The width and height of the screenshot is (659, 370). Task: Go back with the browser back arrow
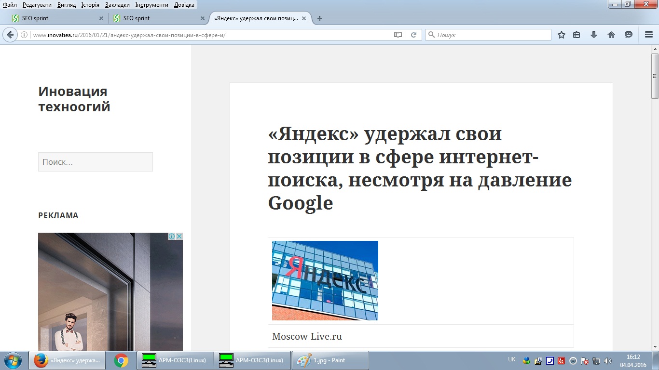[10, 35]
